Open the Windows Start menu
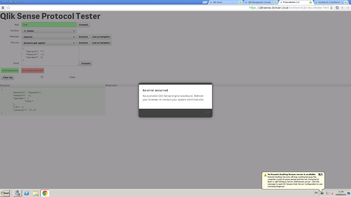The image size is (351, 197). tap(5, 193)
